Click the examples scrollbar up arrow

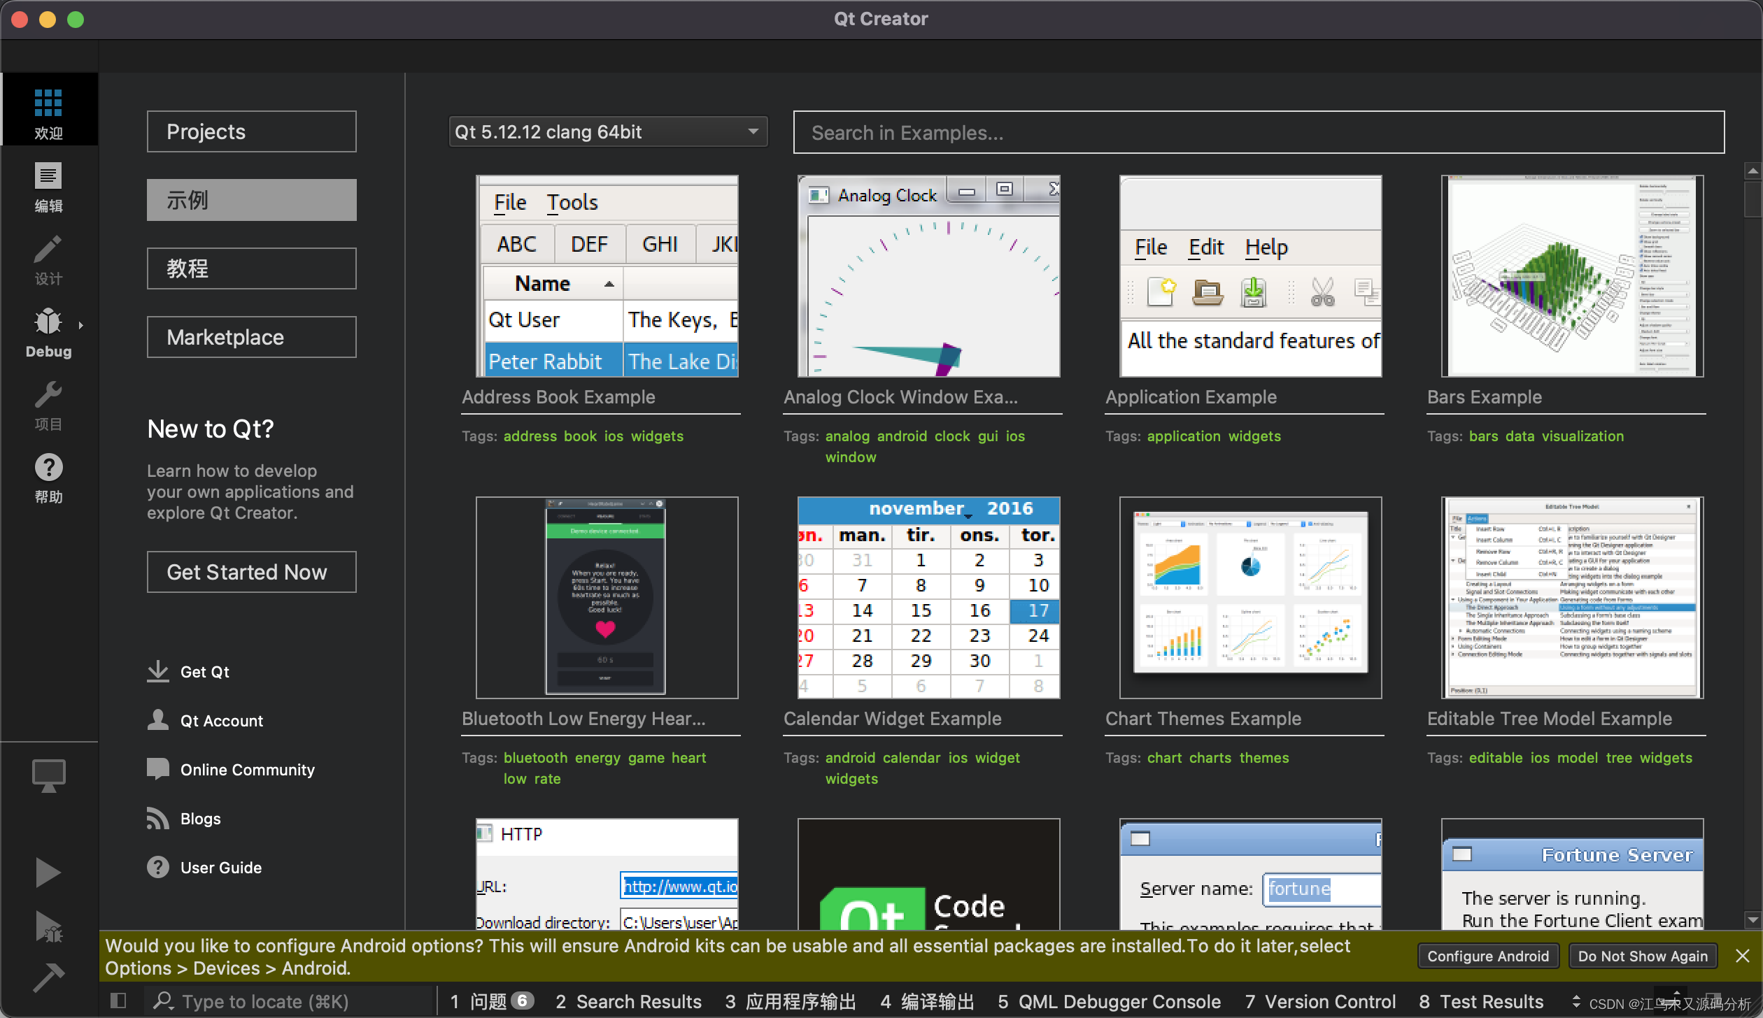click(1753, 171)
